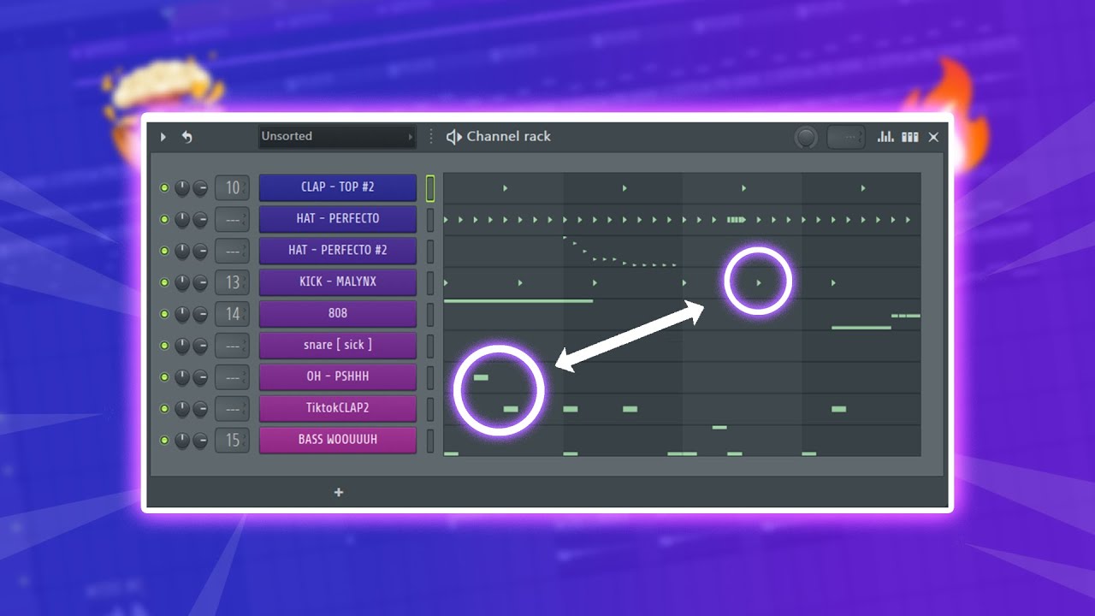
Task: Click the empty mixer track box for HAT - PERFECTO
Action: (232, 219)
